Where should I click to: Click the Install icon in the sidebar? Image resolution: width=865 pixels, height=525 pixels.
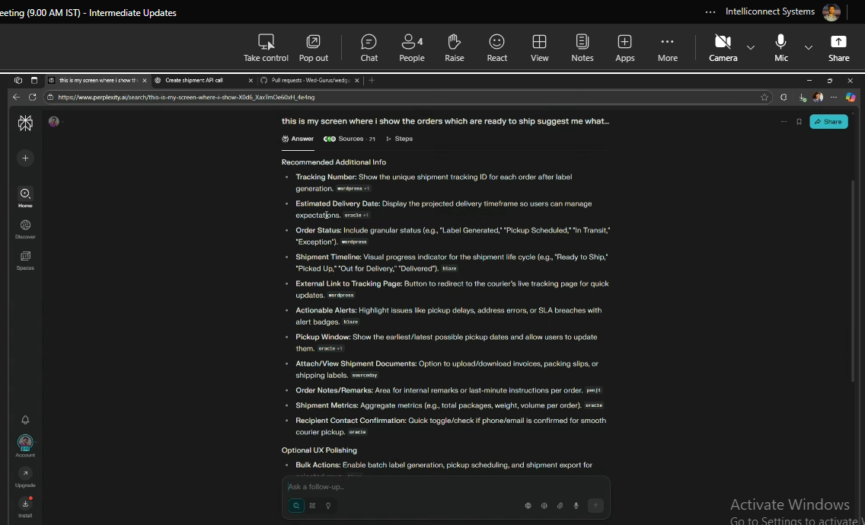[x=25, y=506]
